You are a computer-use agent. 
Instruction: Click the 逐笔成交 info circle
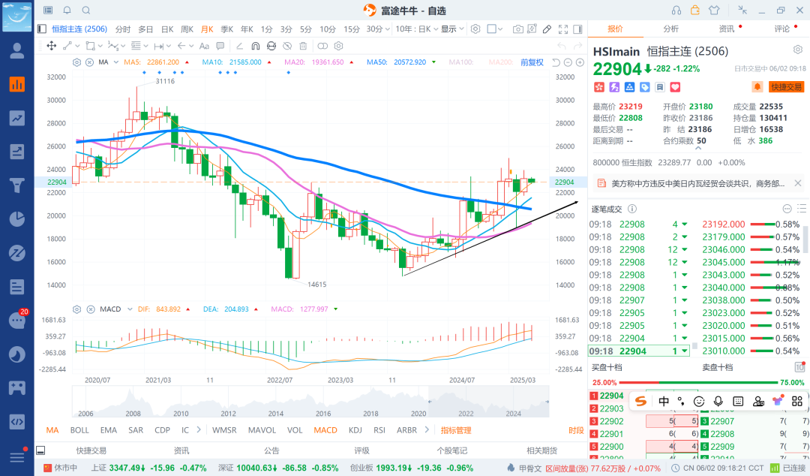tap(631, 209)
